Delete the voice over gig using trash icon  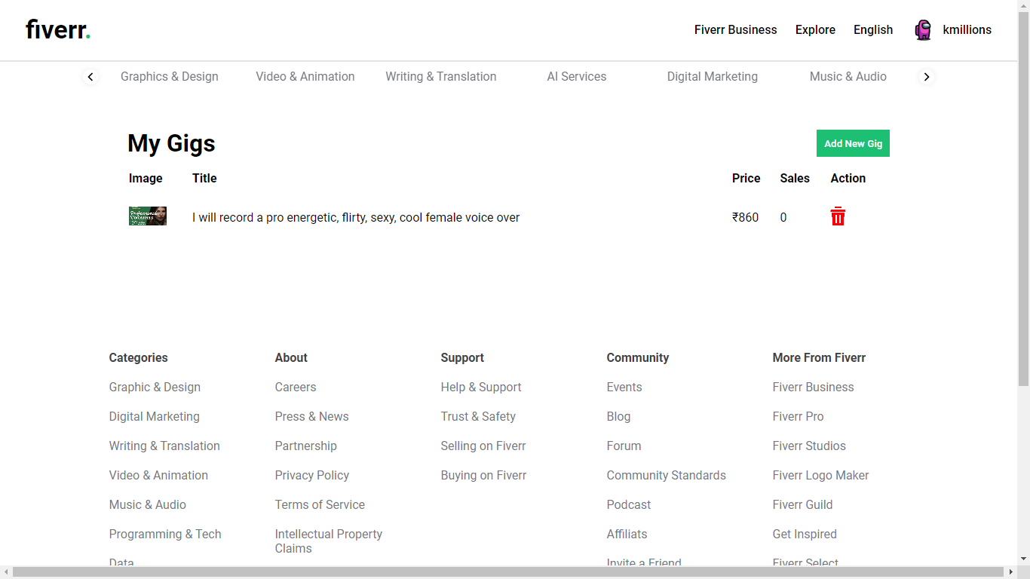(x=838, y=217)
